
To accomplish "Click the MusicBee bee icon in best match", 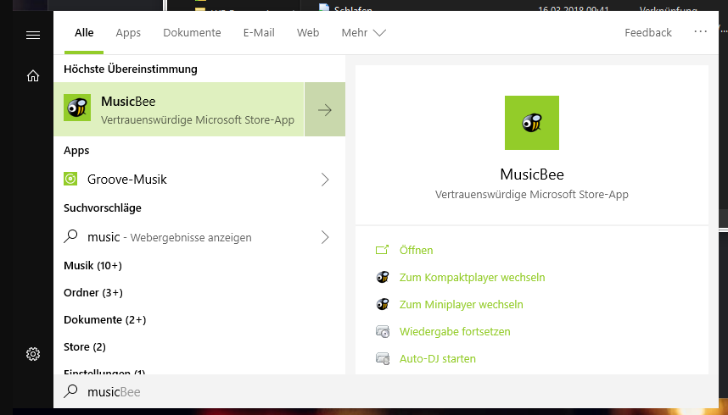I will coord(77,108).
